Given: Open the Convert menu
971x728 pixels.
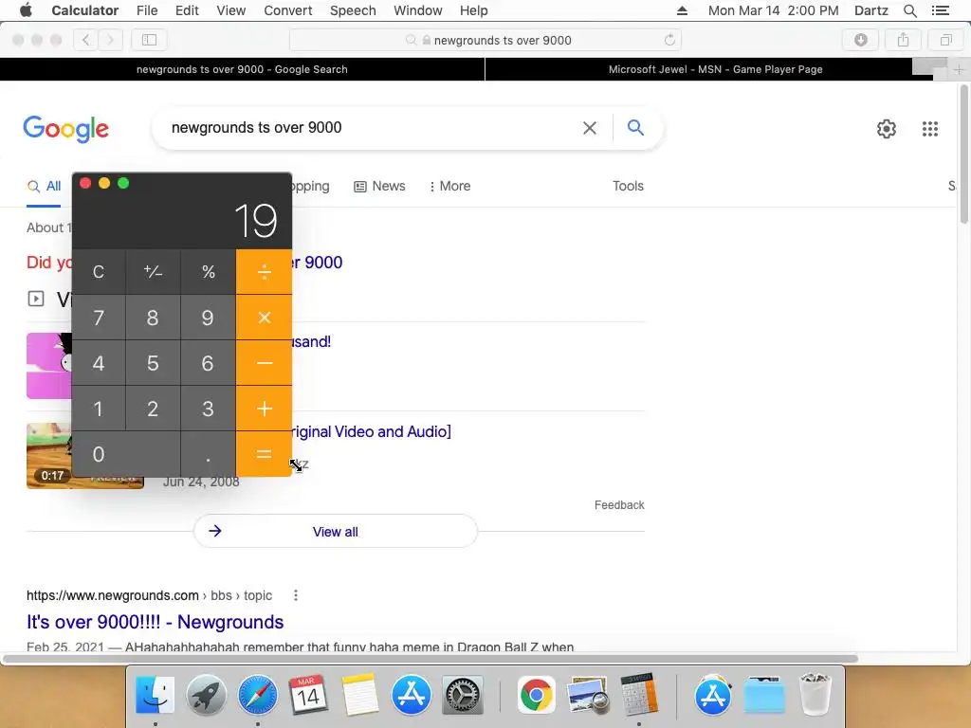Looking at the screenshot, I should tap(288, 10).
